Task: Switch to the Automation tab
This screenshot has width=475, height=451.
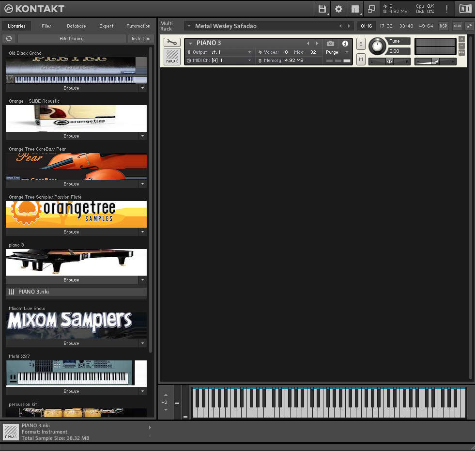Action: tap(138, 26)
